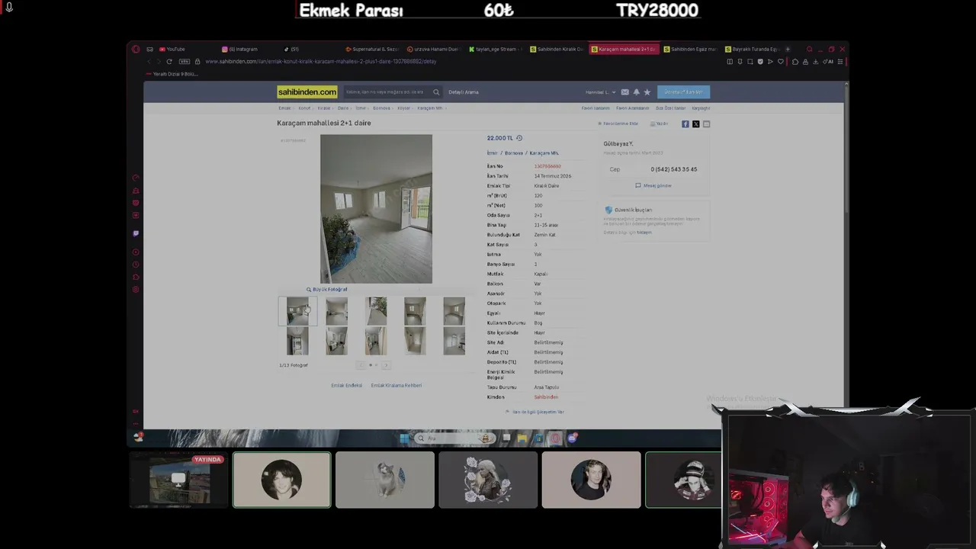Go back using browser back arrow
976x549 pixels.
coord(149,61)
